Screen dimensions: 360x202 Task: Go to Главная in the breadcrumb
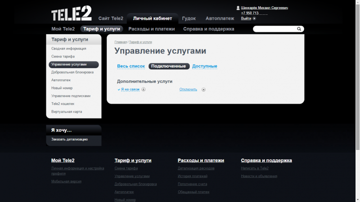point(121,42)
